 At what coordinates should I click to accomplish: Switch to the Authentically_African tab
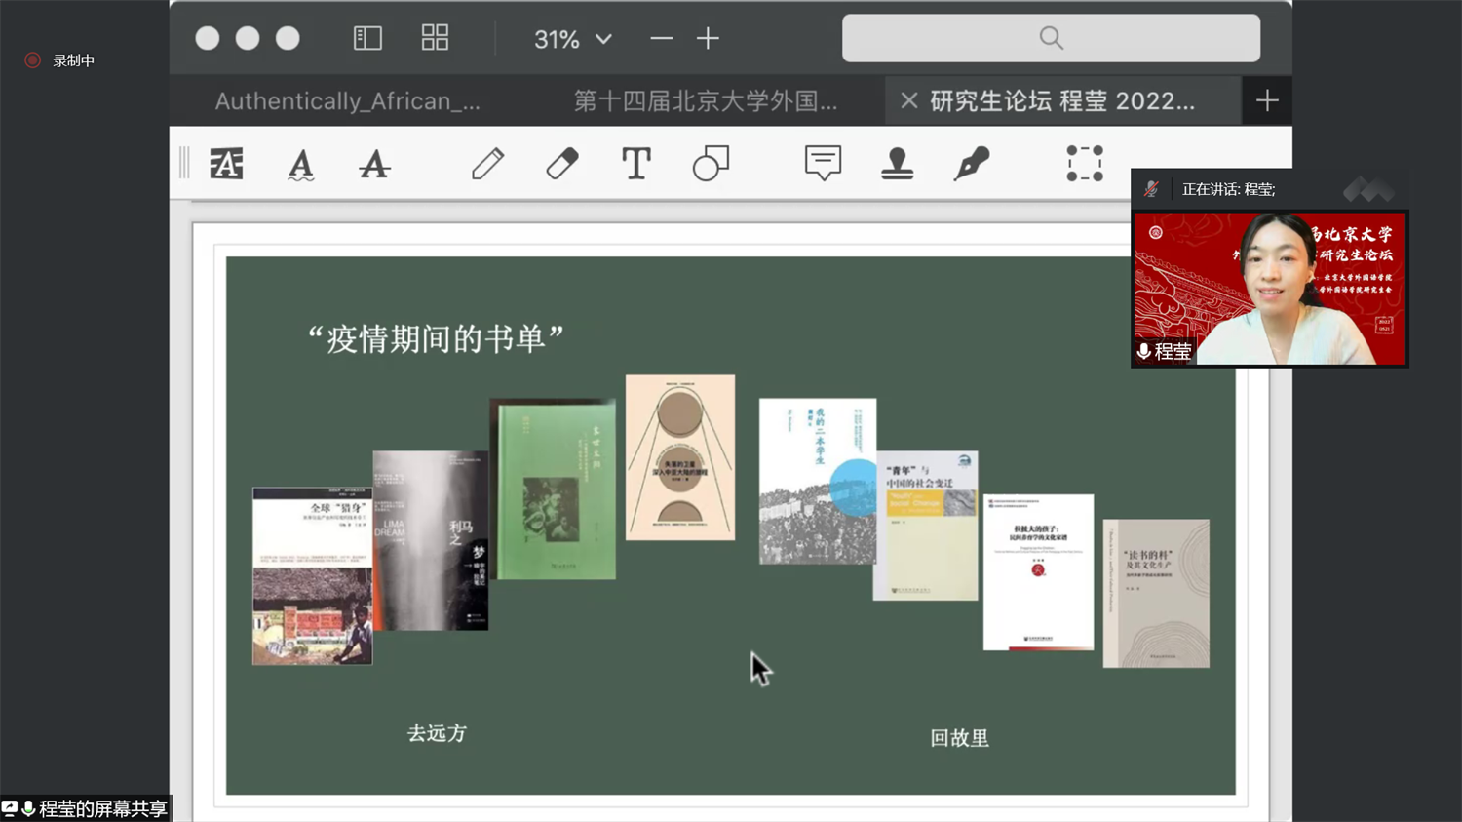click(347, 101)
